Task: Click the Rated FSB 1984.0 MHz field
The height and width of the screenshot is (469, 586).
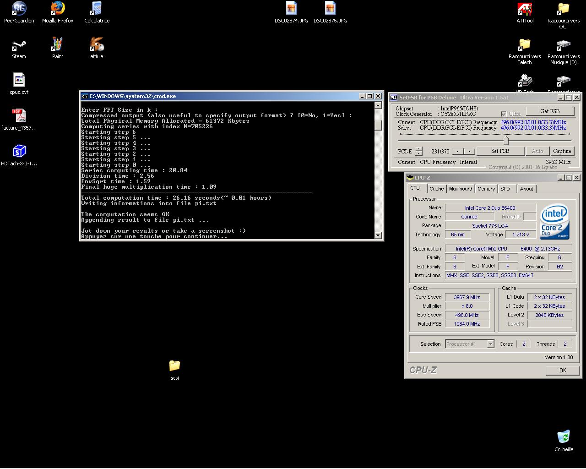Action: tap(467, 324)
